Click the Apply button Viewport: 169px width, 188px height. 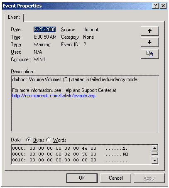(149, 178)
